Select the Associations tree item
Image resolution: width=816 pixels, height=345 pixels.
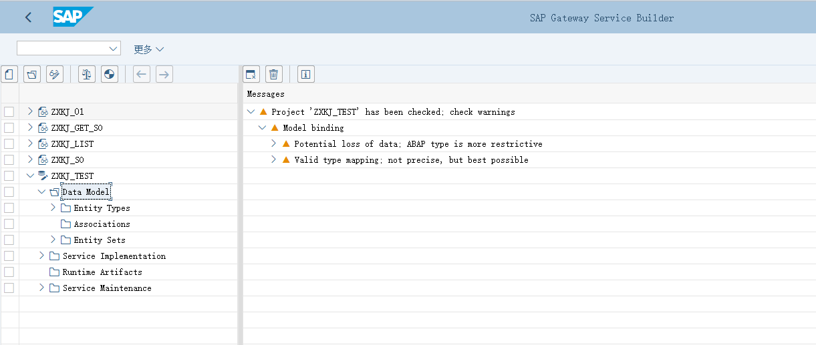pyautogui.click(x=102, y=224)
